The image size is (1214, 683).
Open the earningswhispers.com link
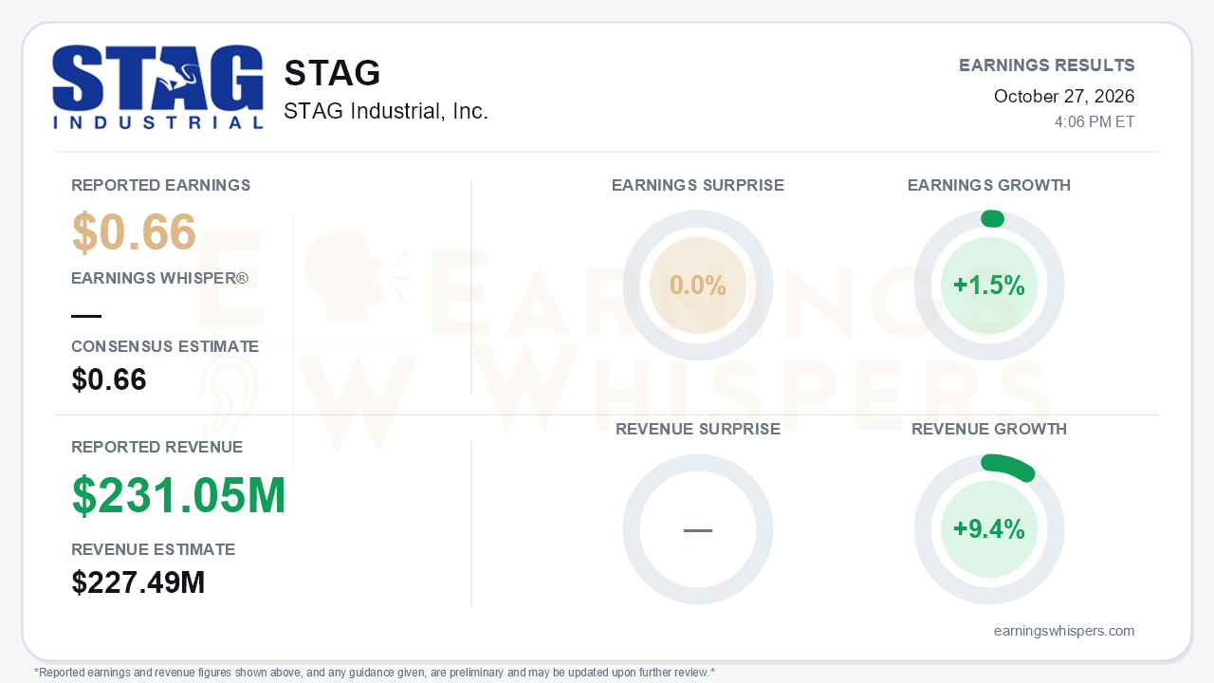point(1064,631)
